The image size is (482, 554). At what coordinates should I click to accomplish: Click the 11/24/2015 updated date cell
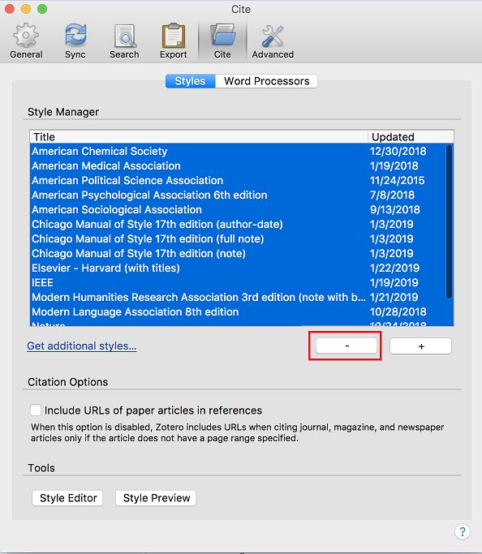[397, 181]
